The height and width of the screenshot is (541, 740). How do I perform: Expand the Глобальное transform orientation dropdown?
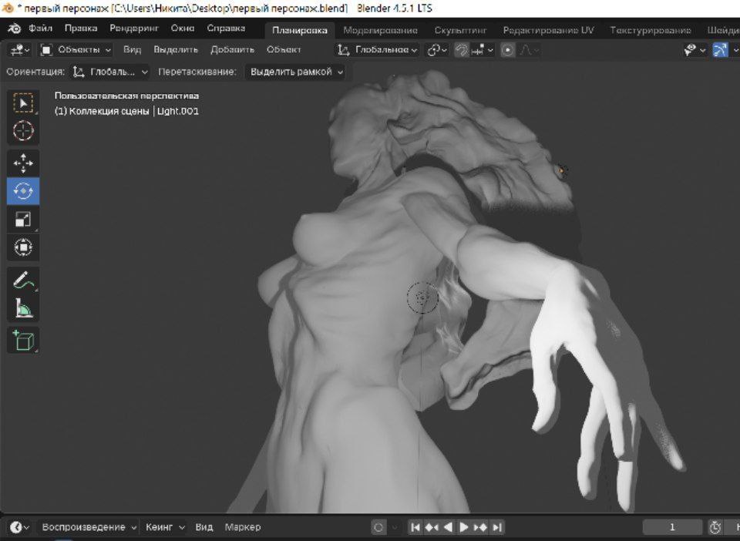(x=378, y=50)
